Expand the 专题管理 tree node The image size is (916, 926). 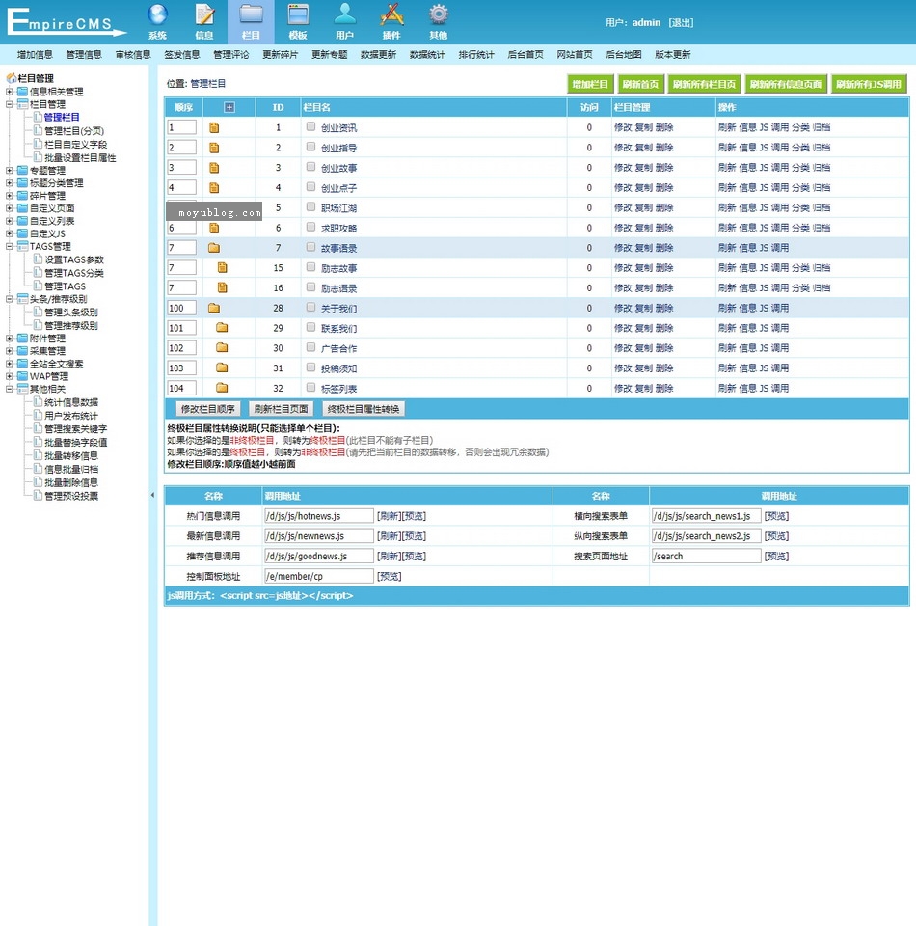[10, 170]
